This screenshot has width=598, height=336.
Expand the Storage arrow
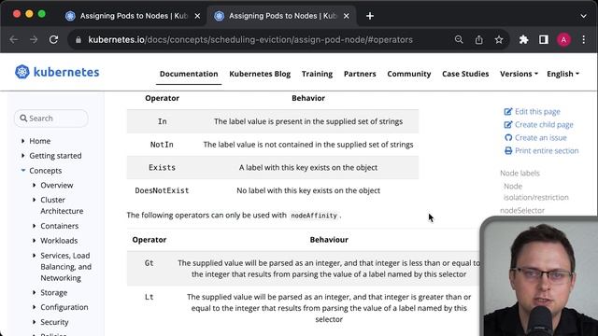[35, 292]
